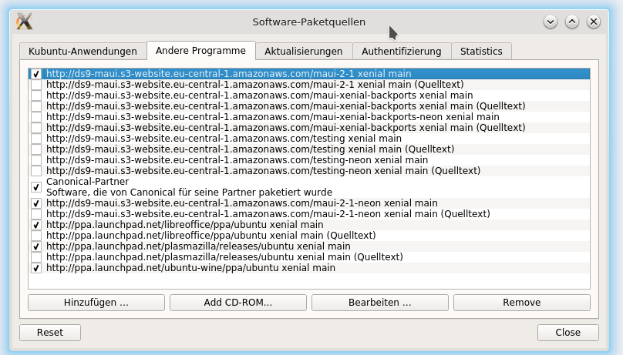Screen dimensions: 623x355
Task: Uncheck the libreoffice PPA xenial main source
Action: pos(36,225)
